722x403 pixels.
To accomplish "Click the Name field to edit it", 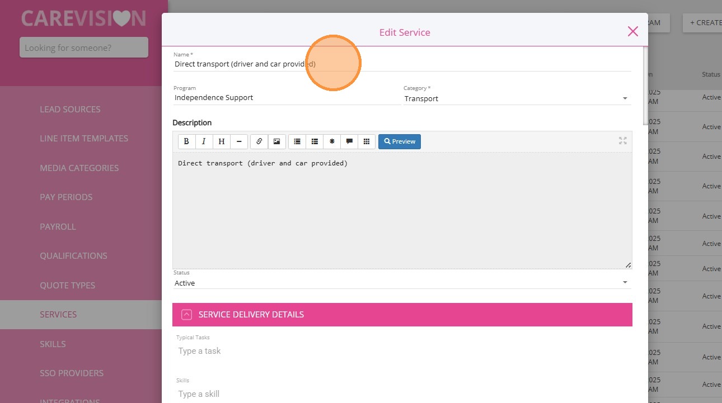I will (x=402, y=64).
